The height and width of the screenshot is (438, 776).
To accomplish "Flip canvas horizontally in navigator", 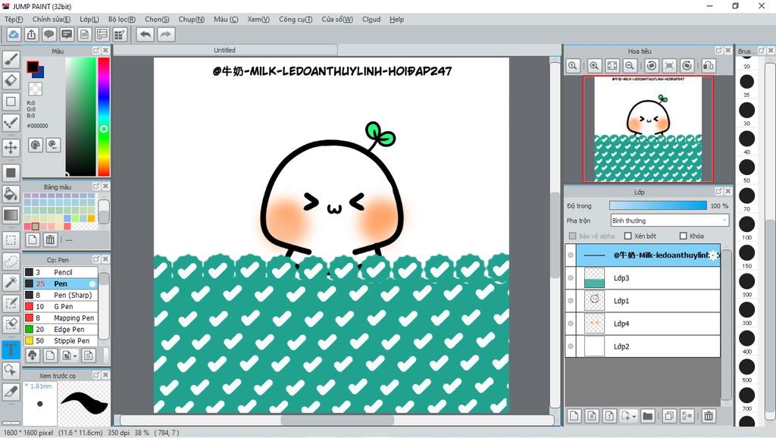I will (709, 65).
